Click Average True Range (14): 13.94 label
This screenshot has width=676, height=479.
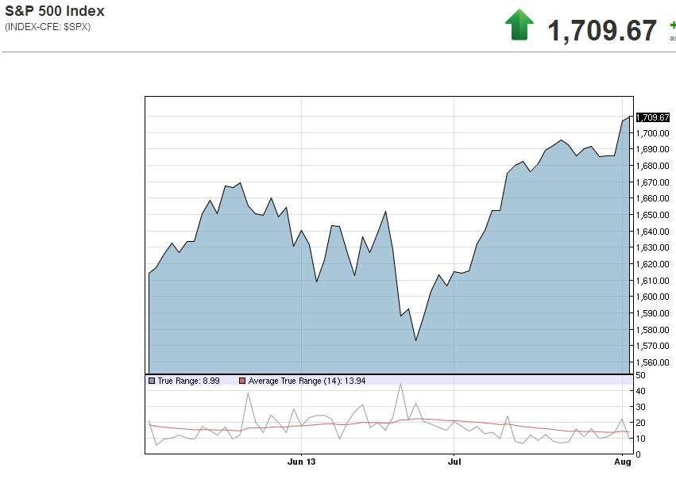(307, 381)
